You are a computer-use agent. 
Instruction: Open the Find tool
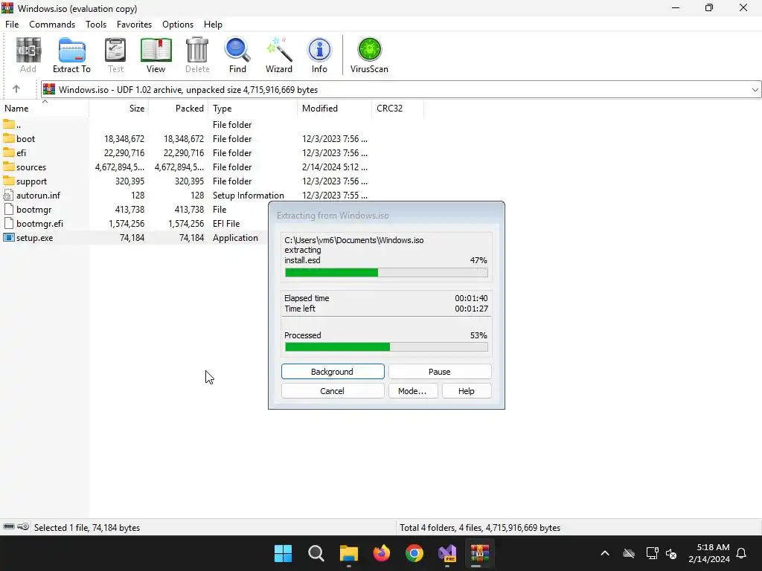tap(237, 55)
